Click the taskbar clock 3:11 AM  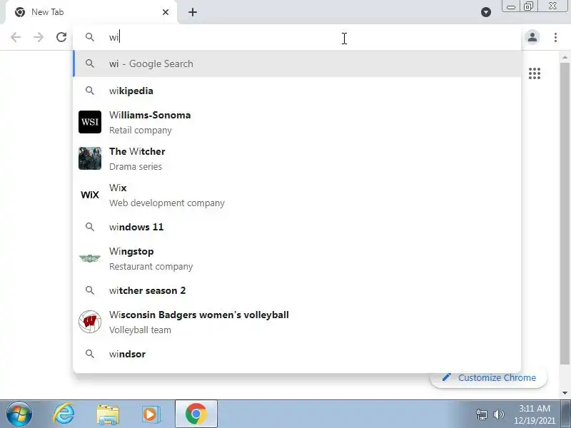[x=534, y=408]
